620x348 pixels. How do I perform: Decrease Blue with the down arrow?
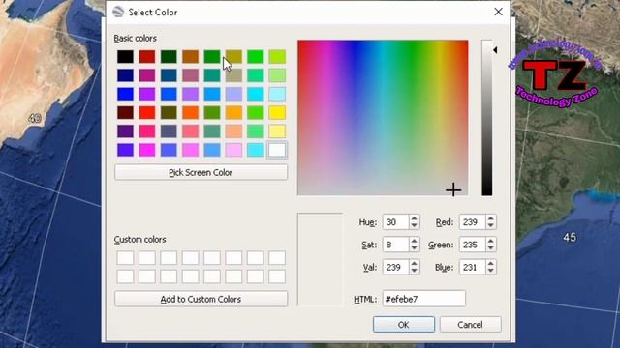(491, 271)
